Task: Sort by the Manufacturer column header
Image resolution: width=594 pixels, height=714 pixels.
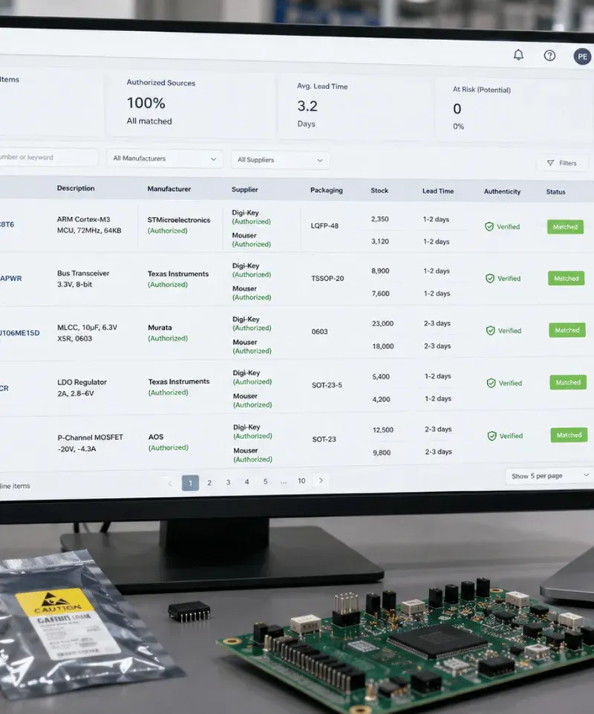Action: tap(169, 189)
